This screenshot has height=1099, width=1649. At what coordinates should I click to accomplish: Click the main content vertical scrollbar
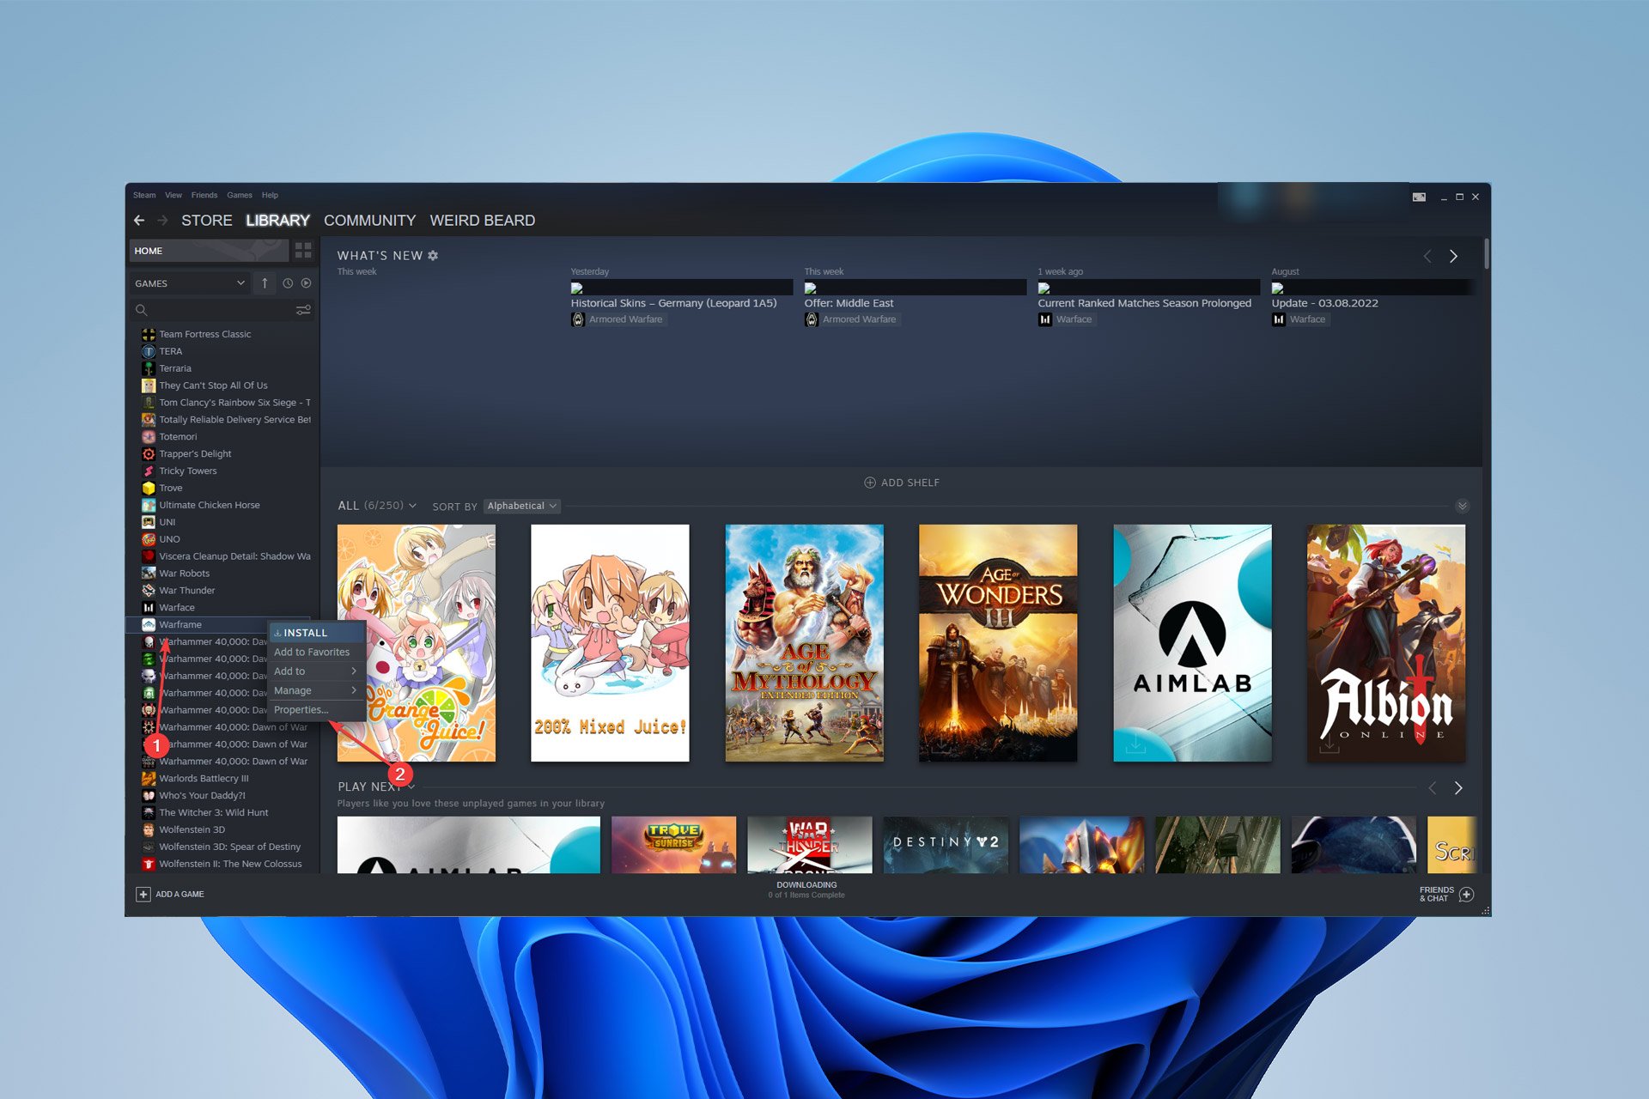click(x=1486, y=255)
